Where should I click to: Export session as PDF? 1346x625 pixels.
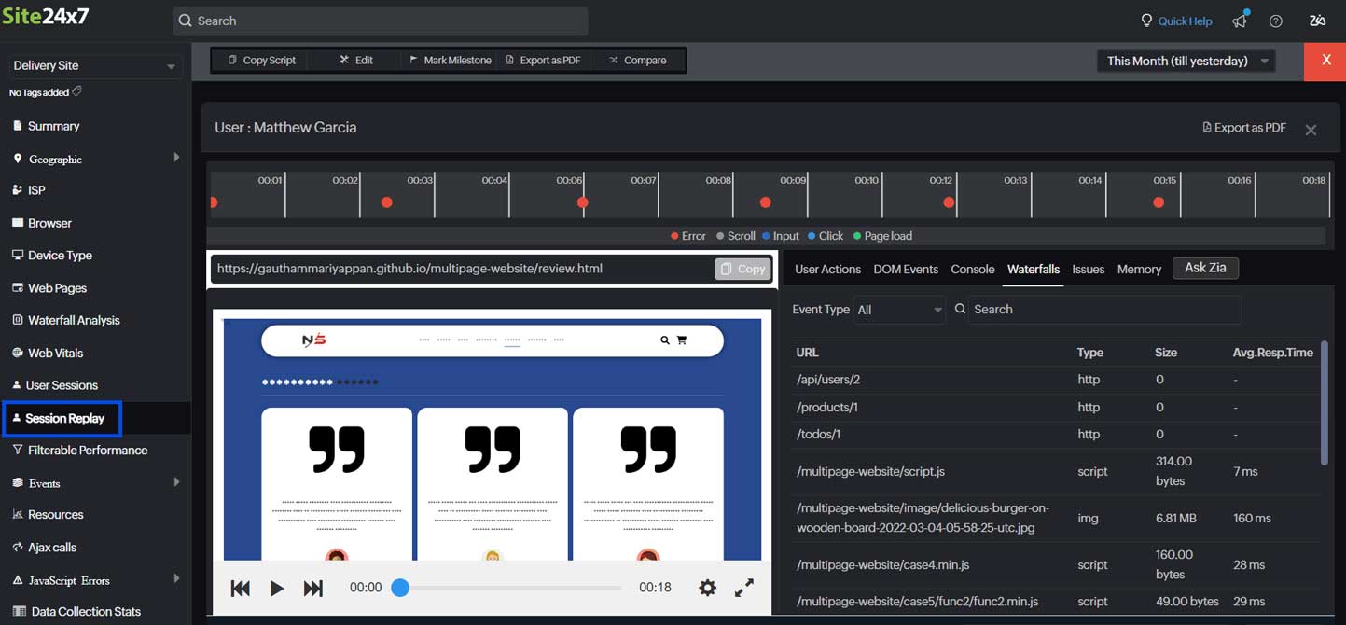tap(1244, 128)
